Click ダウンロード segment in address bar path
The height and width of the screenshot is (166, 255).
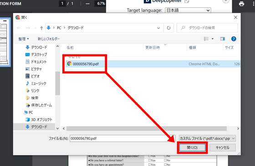pyautogui.click(x=76, y=28)
